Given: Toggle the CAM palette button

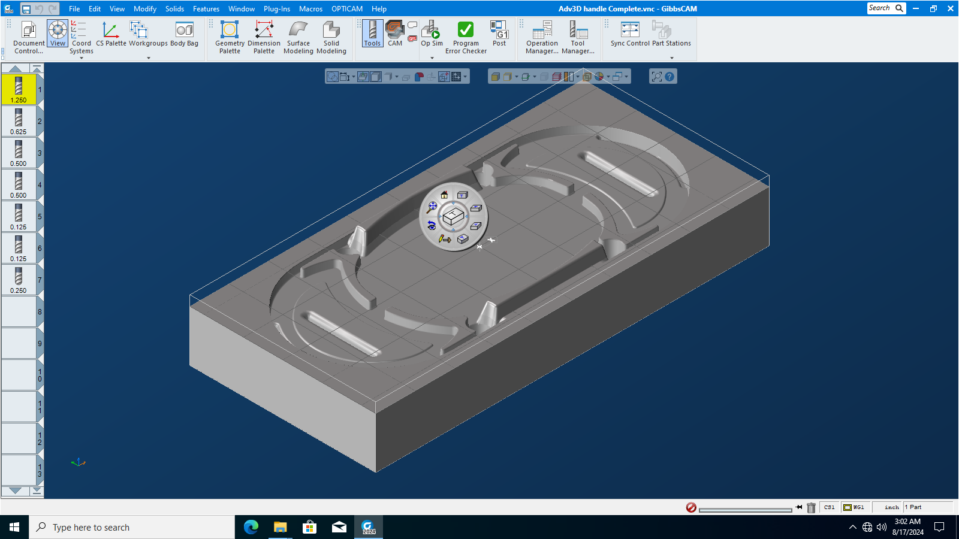Looking at the screenshot, I should (x=395, y=34).
